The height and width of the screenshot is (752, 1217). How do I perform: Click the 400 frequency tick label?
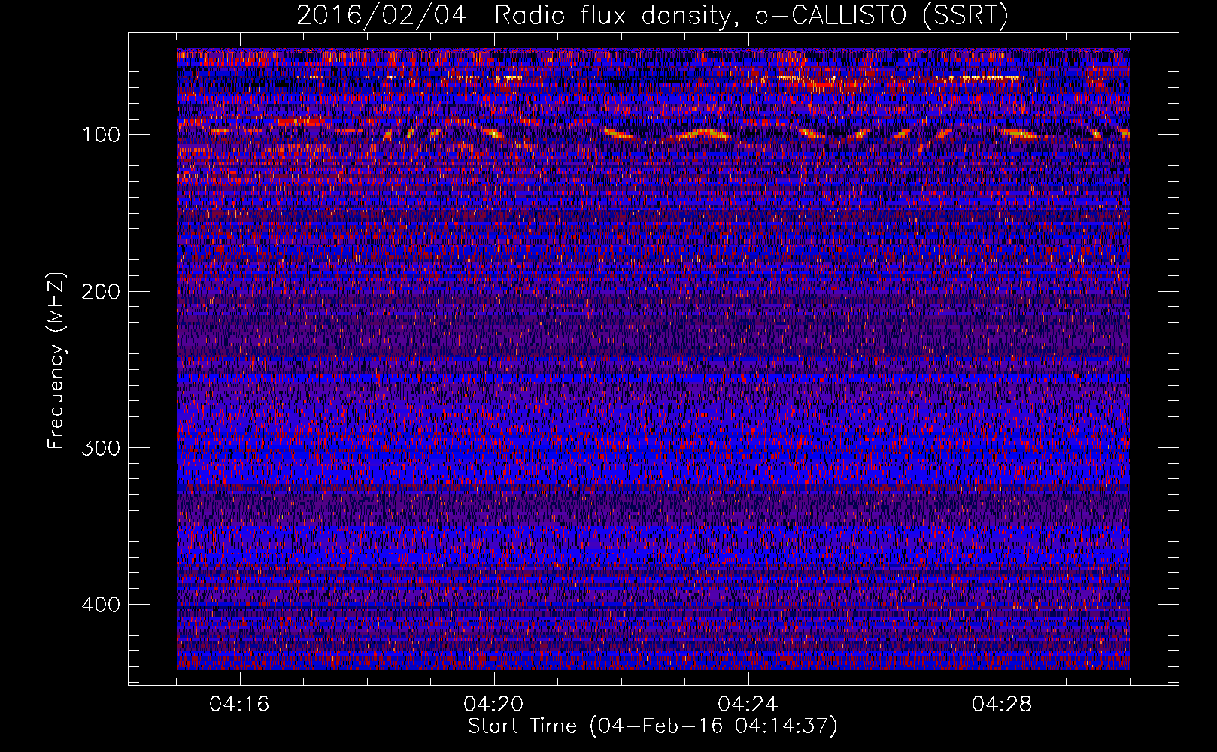tap(101, 605)
